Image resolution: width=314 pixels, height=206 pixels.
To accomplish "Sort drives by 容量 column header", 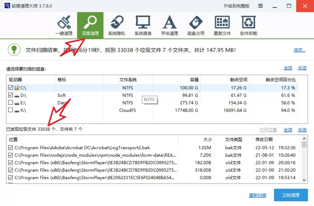I will pyautogui.click(x=176, y=79).
